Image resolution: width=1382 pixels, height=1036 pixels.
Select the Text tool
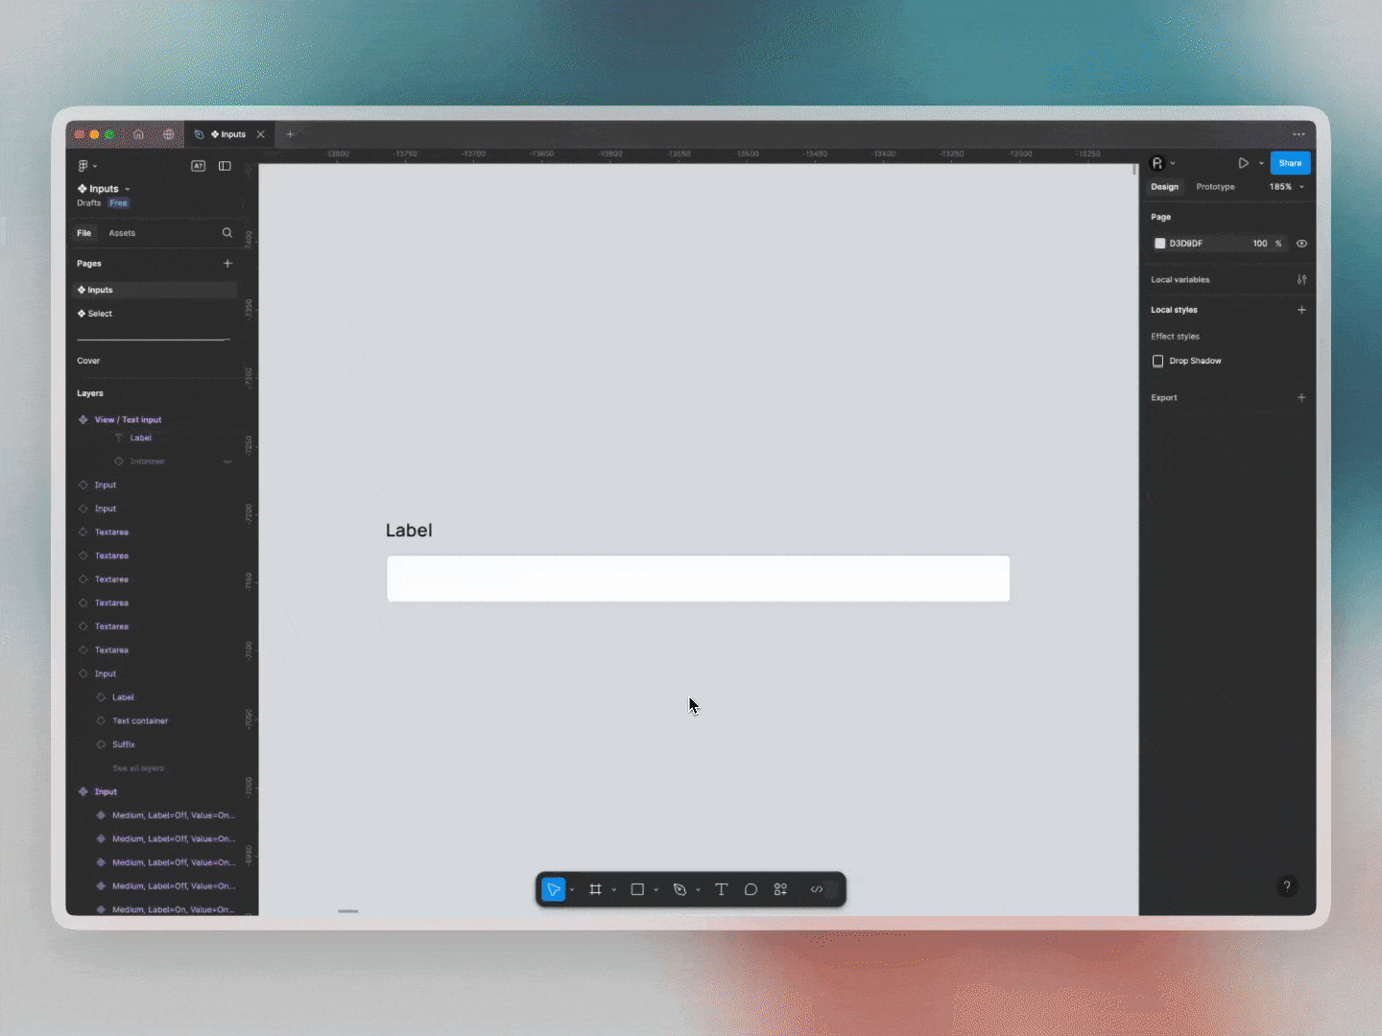[x=721, y=889]
